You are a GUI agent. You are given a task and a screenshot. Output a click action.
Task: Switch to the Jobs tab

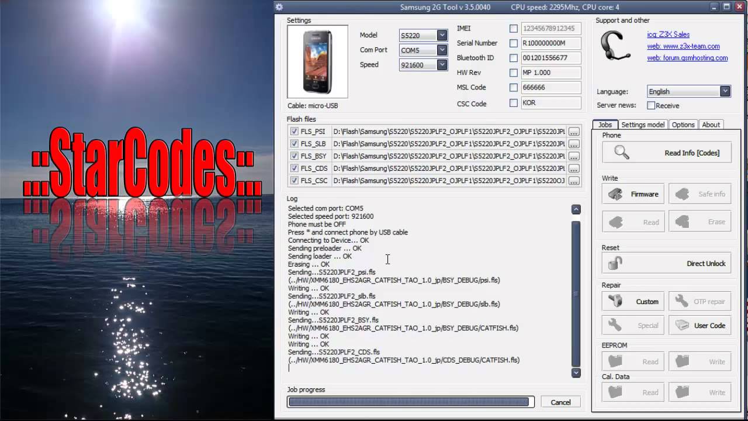click(605, 125)
